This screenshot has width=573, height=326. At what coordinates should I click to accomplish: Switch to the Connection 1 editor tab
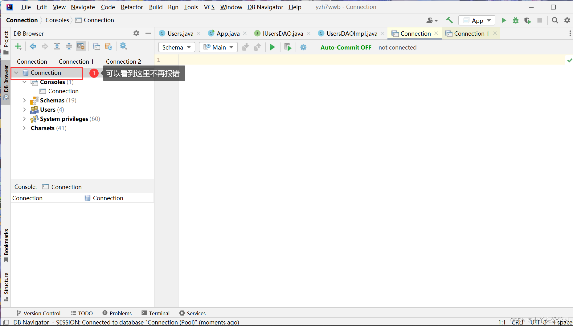tap(471, 34)
